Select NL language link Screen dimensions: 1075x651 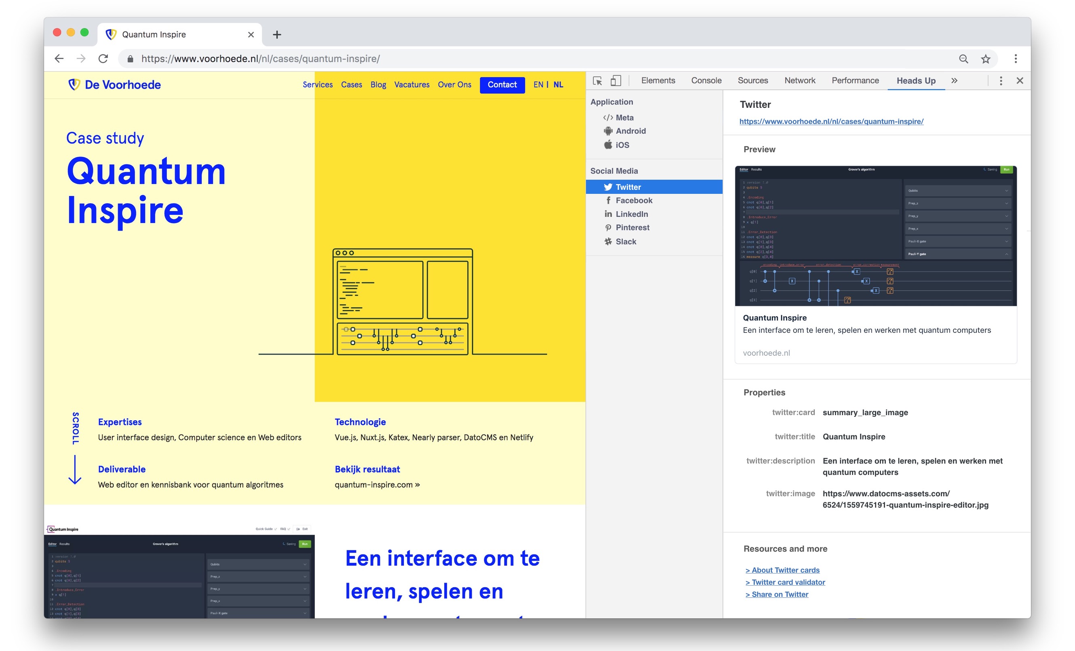[x=559, y=84]
